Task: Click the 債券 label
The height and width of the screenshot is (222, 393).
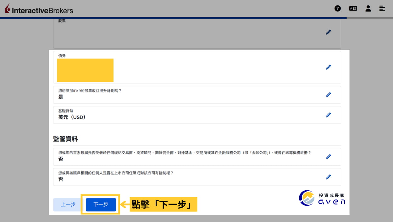Action: point(62,56)
